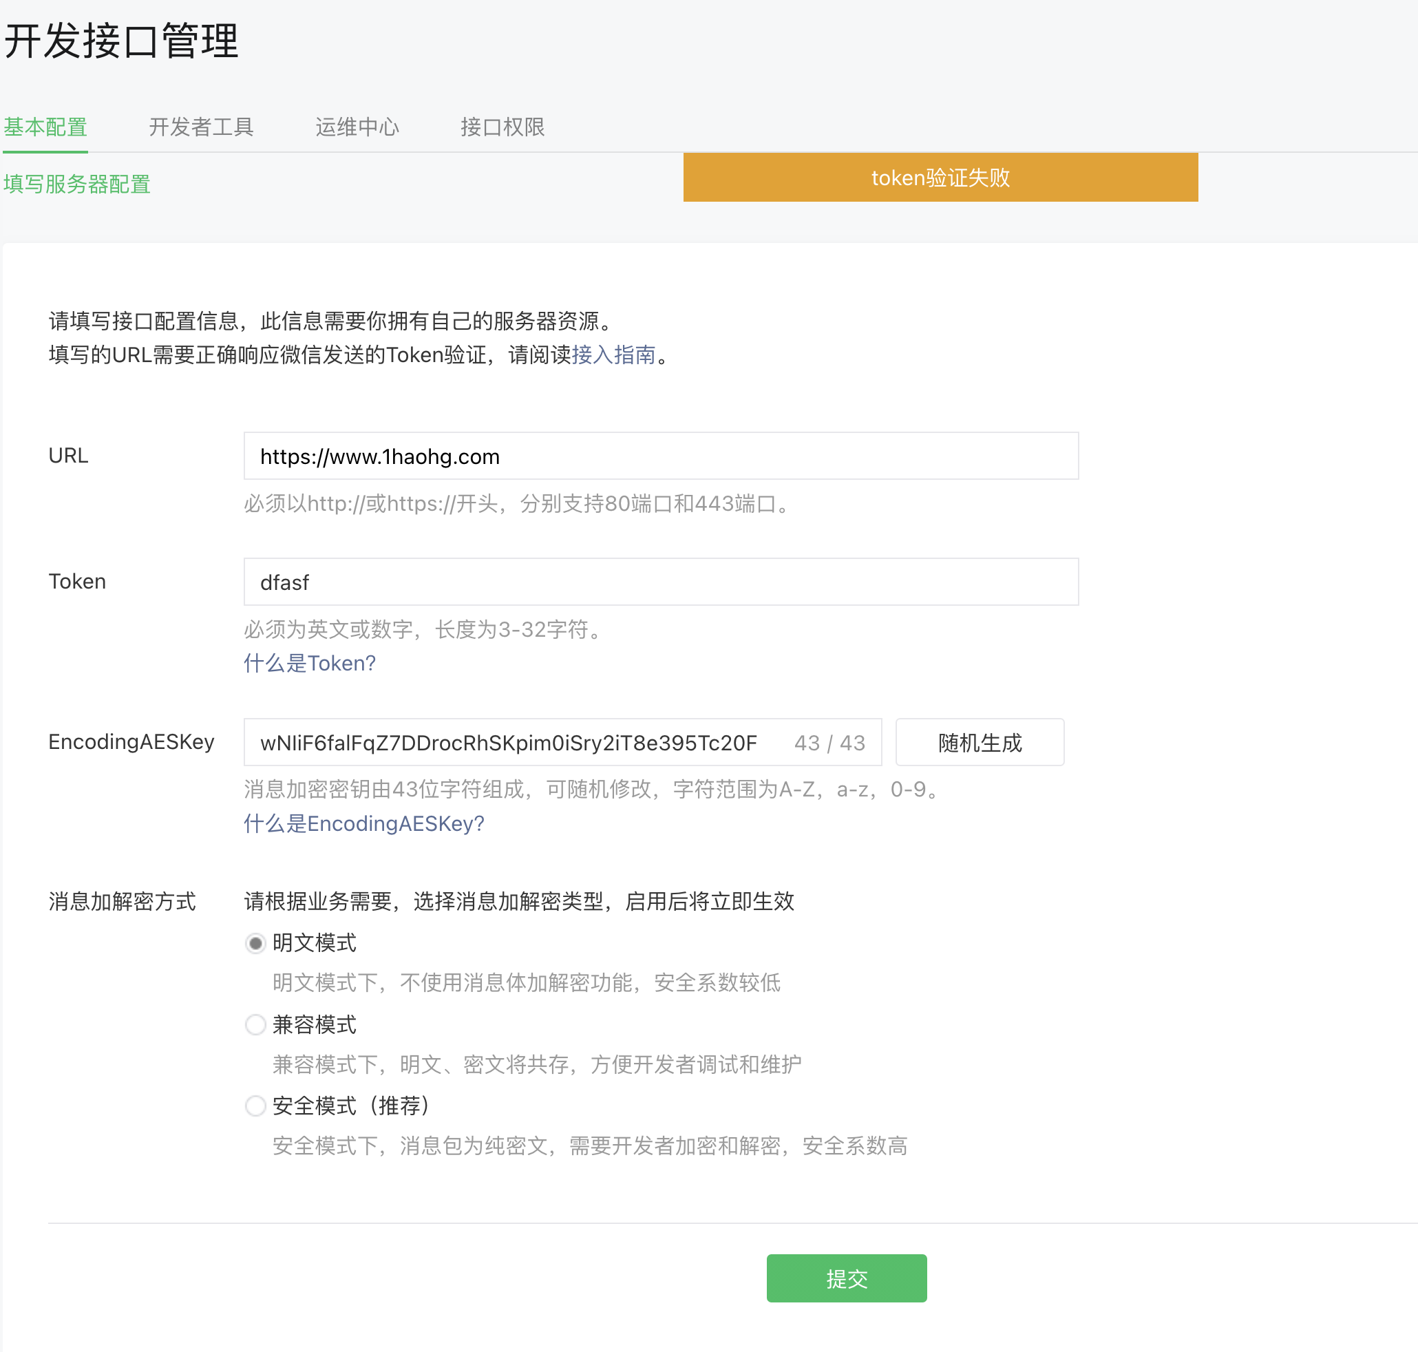Open the 什么是EncodingAESKey? link

click(x=364, y=823)
